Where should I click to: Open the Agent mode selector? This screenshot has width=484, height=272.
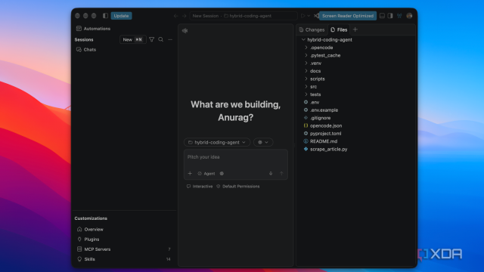[206, 174]
